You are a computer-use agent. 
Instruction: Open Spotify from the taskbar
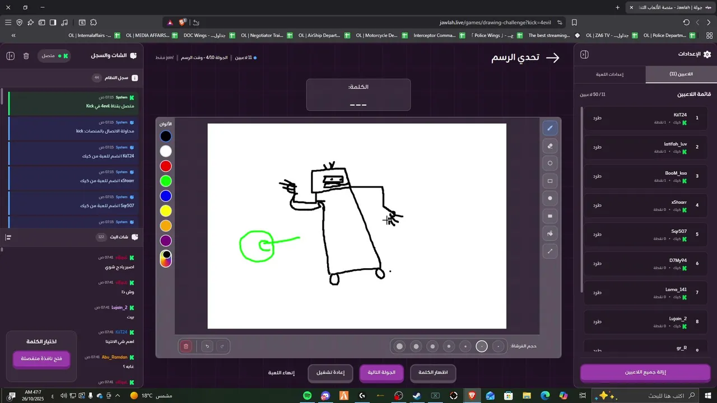tap(307, 396)
